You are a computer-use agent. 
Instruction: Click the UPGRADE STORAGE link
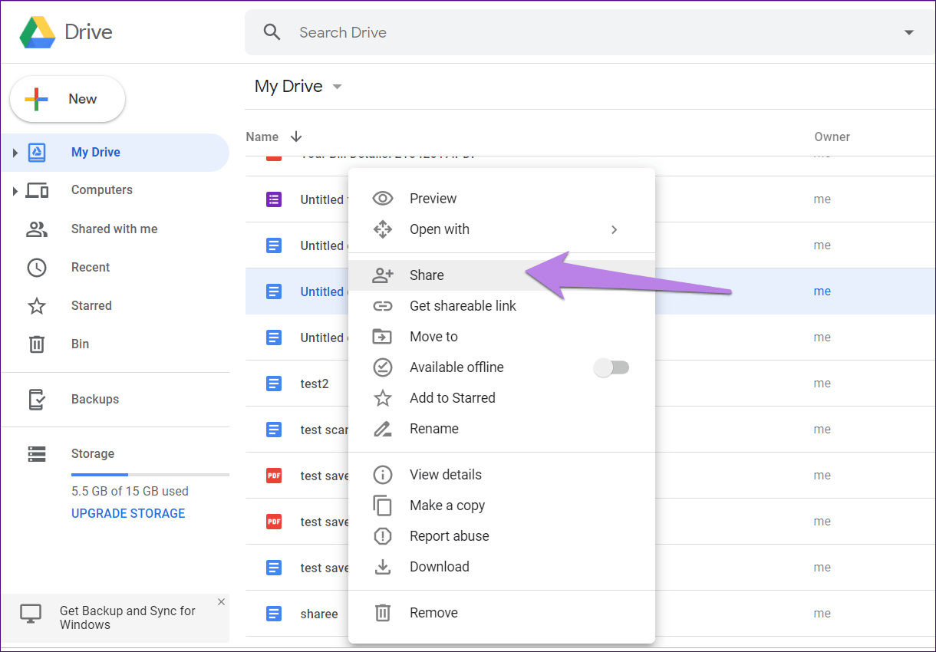pos(128,513)
